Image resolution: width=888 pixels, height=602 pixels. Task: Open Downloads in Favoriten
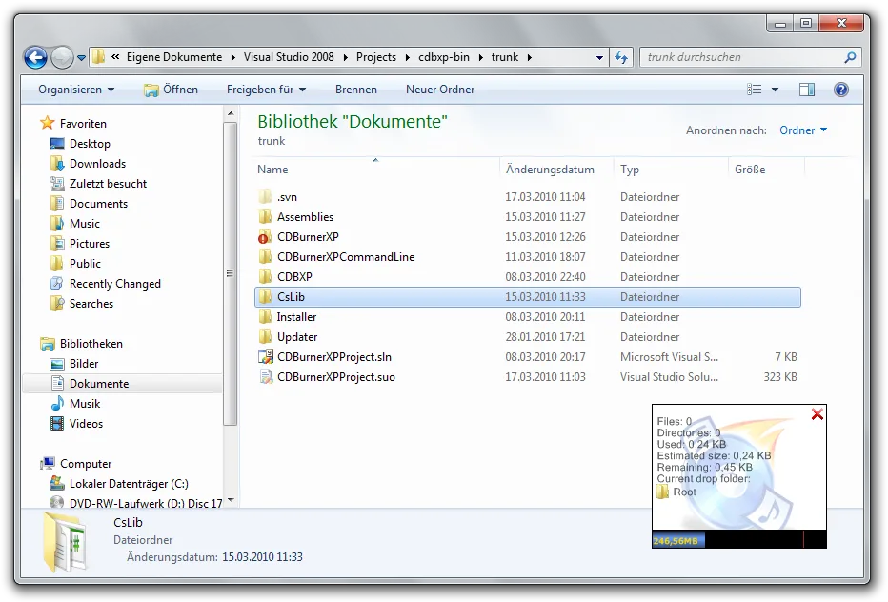tap(88, 164)
